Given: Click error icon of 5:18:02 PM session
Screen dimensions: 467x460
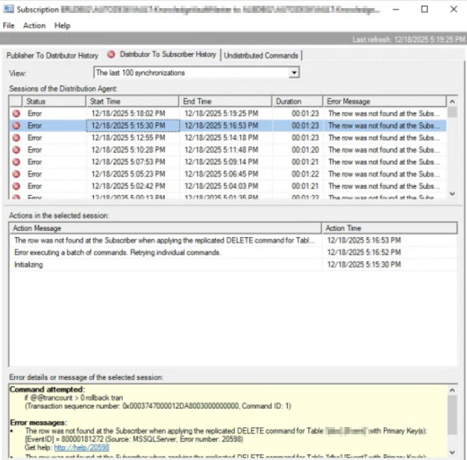Looking at the screenshot, I should [x=16, y=113].
